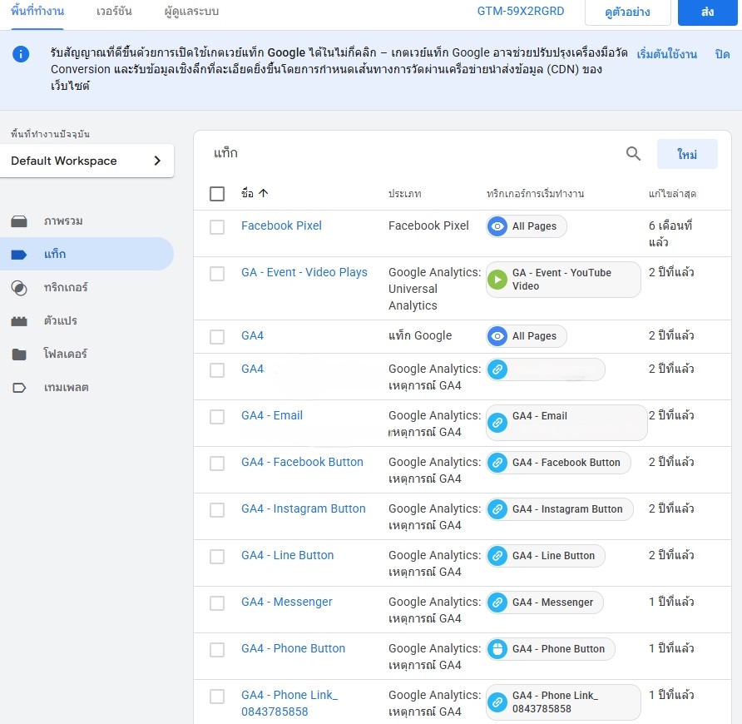The image size is (742, 724).
Task: Check the GA4 - Email row checkbox
Action: tap(217, 417)
